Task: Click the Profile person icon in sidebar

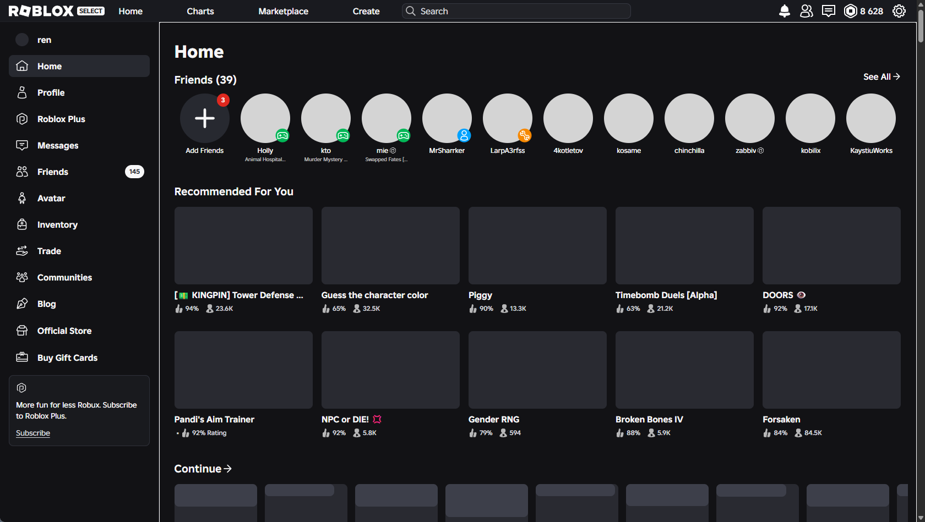Action: point(22,92)
